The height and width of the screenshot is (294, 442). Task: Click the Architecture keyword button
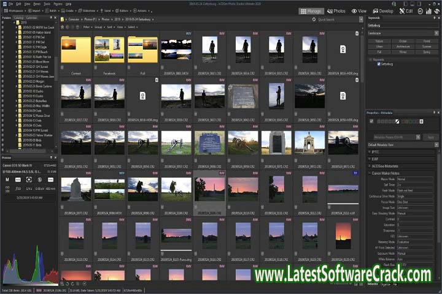click(403, 45)
